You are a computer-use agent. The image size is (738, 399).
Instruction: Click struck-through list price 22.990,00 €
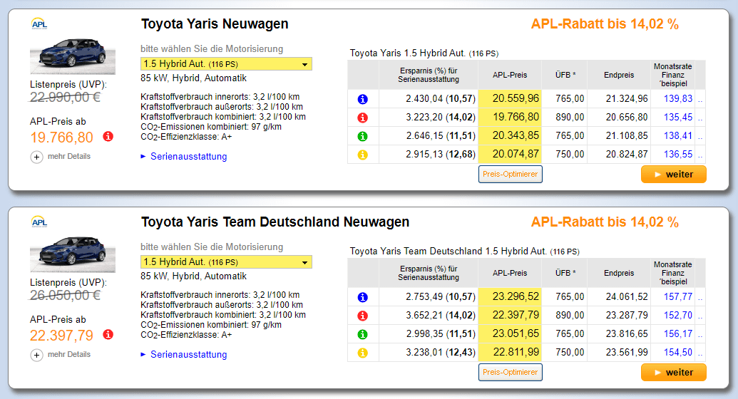point(66,98)
